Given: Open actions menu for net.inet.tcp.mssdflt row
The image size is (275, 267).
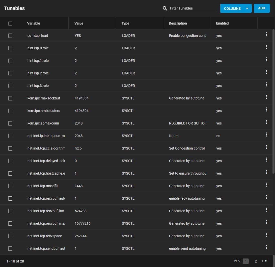Looking at the screenshot, I should [x=266, y=185].
